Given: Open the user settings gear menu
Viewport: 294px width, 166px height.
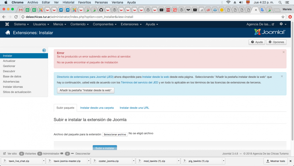Looking at the screenshot, I should pyautogui.click(x=283, y=24).
